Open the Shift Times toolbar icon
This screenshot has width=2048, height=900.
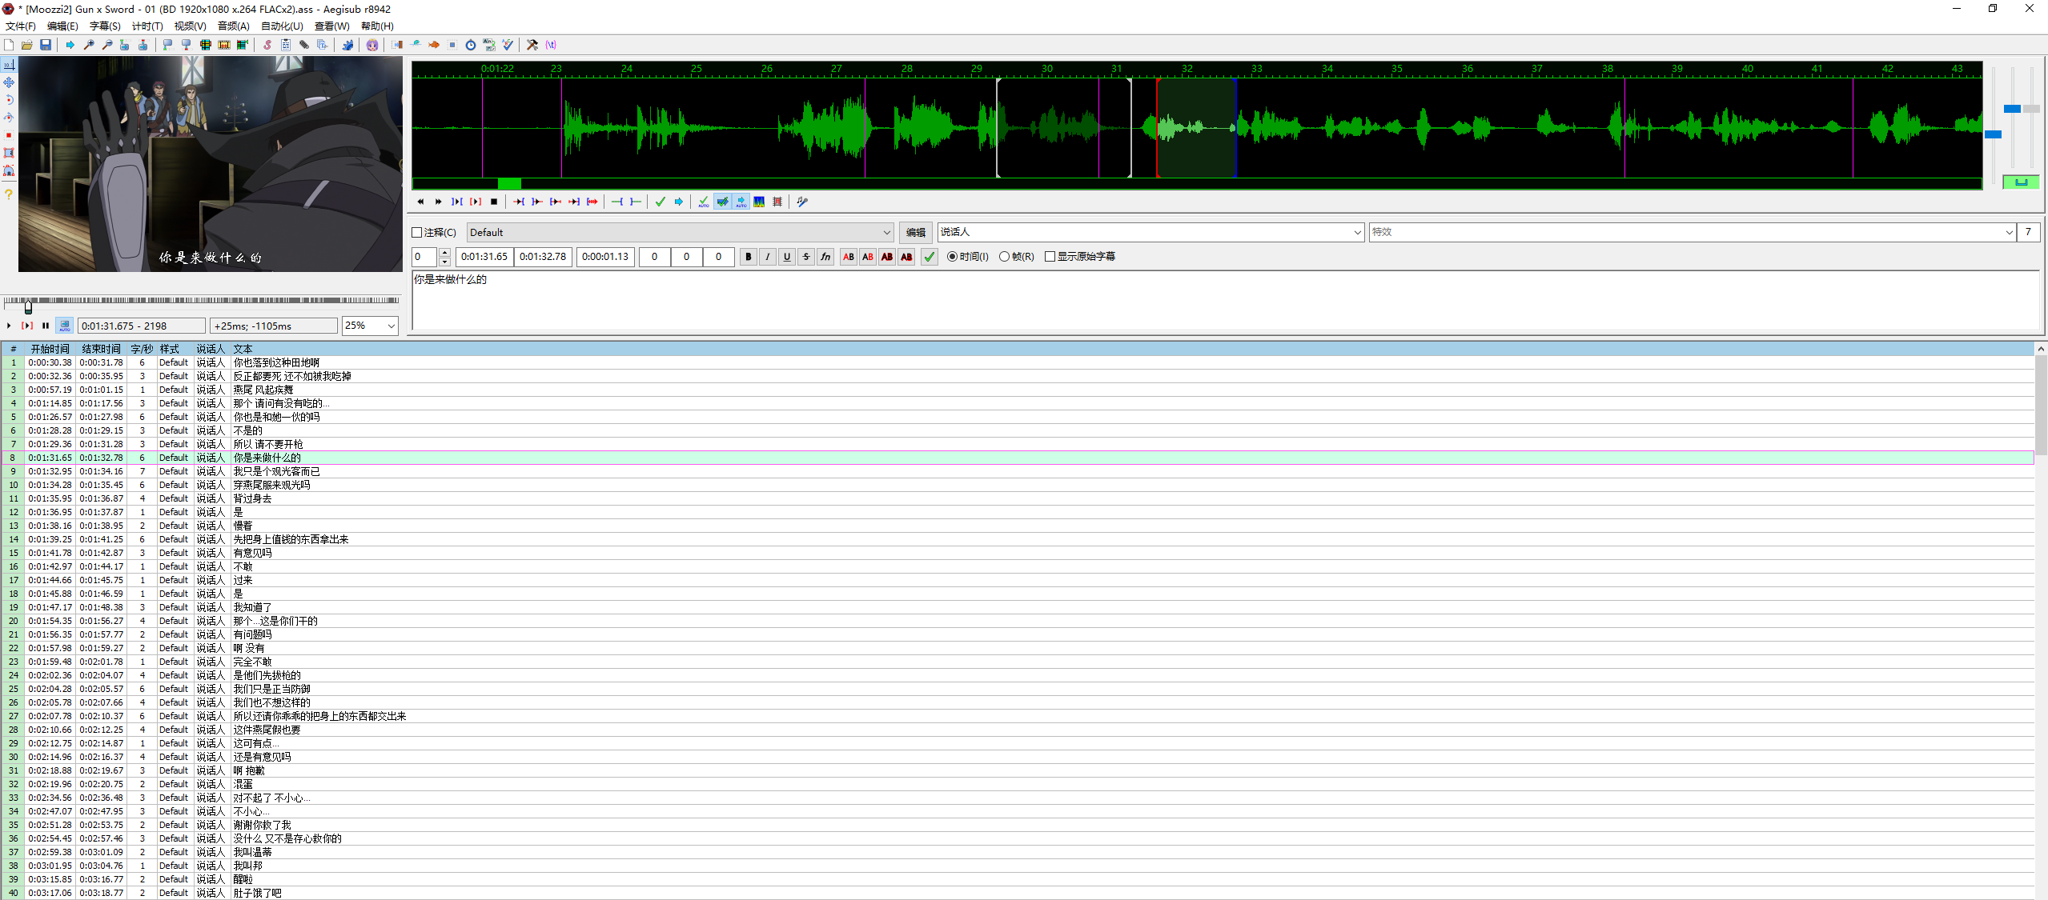coord(397,45)
